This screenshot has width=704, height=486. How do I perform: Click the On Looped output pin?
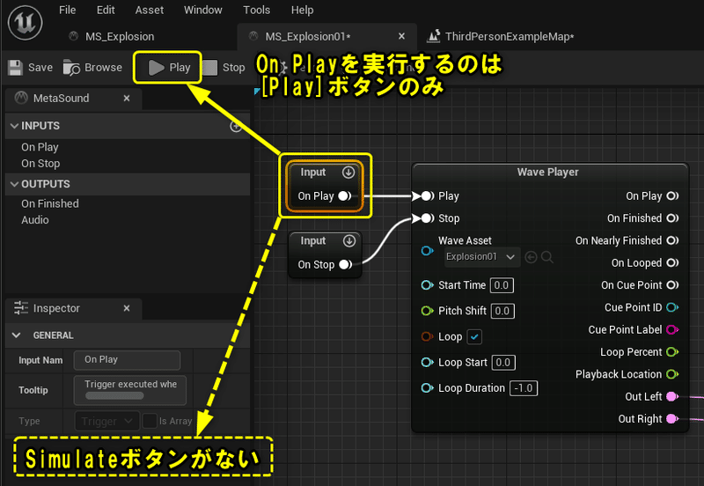pyautogui.click(x=672, y=262)
